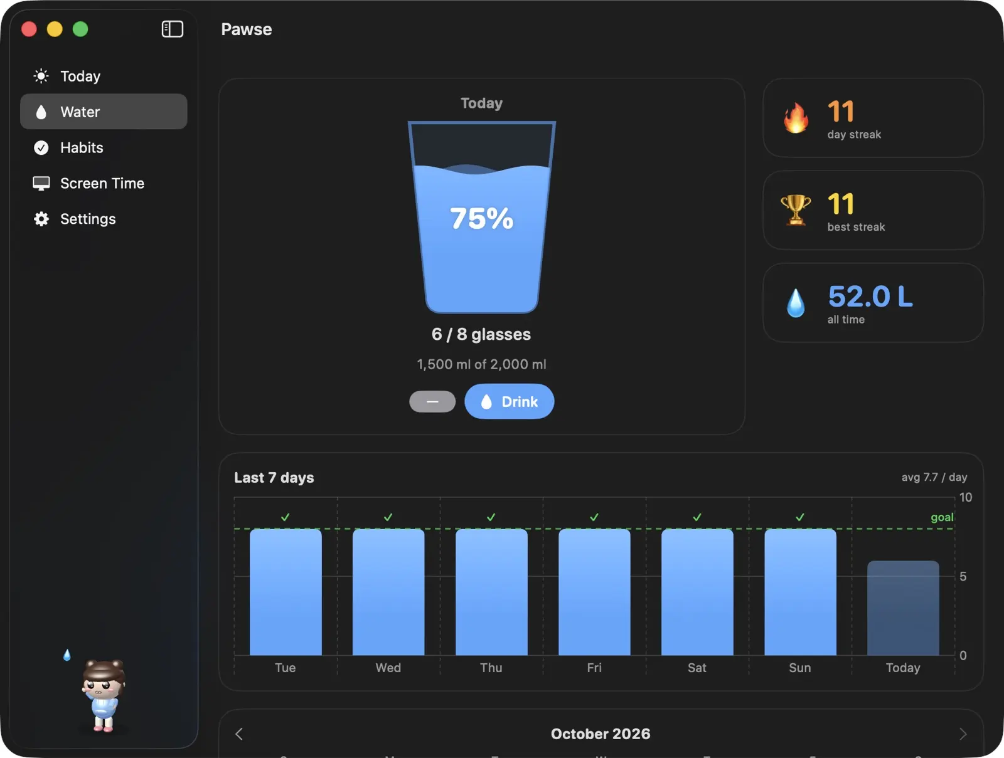Image resolution: width=1004 pixels, height=758 pixels.
Task: Click the Today bar in the chart
Action: (x=903, y=608)
